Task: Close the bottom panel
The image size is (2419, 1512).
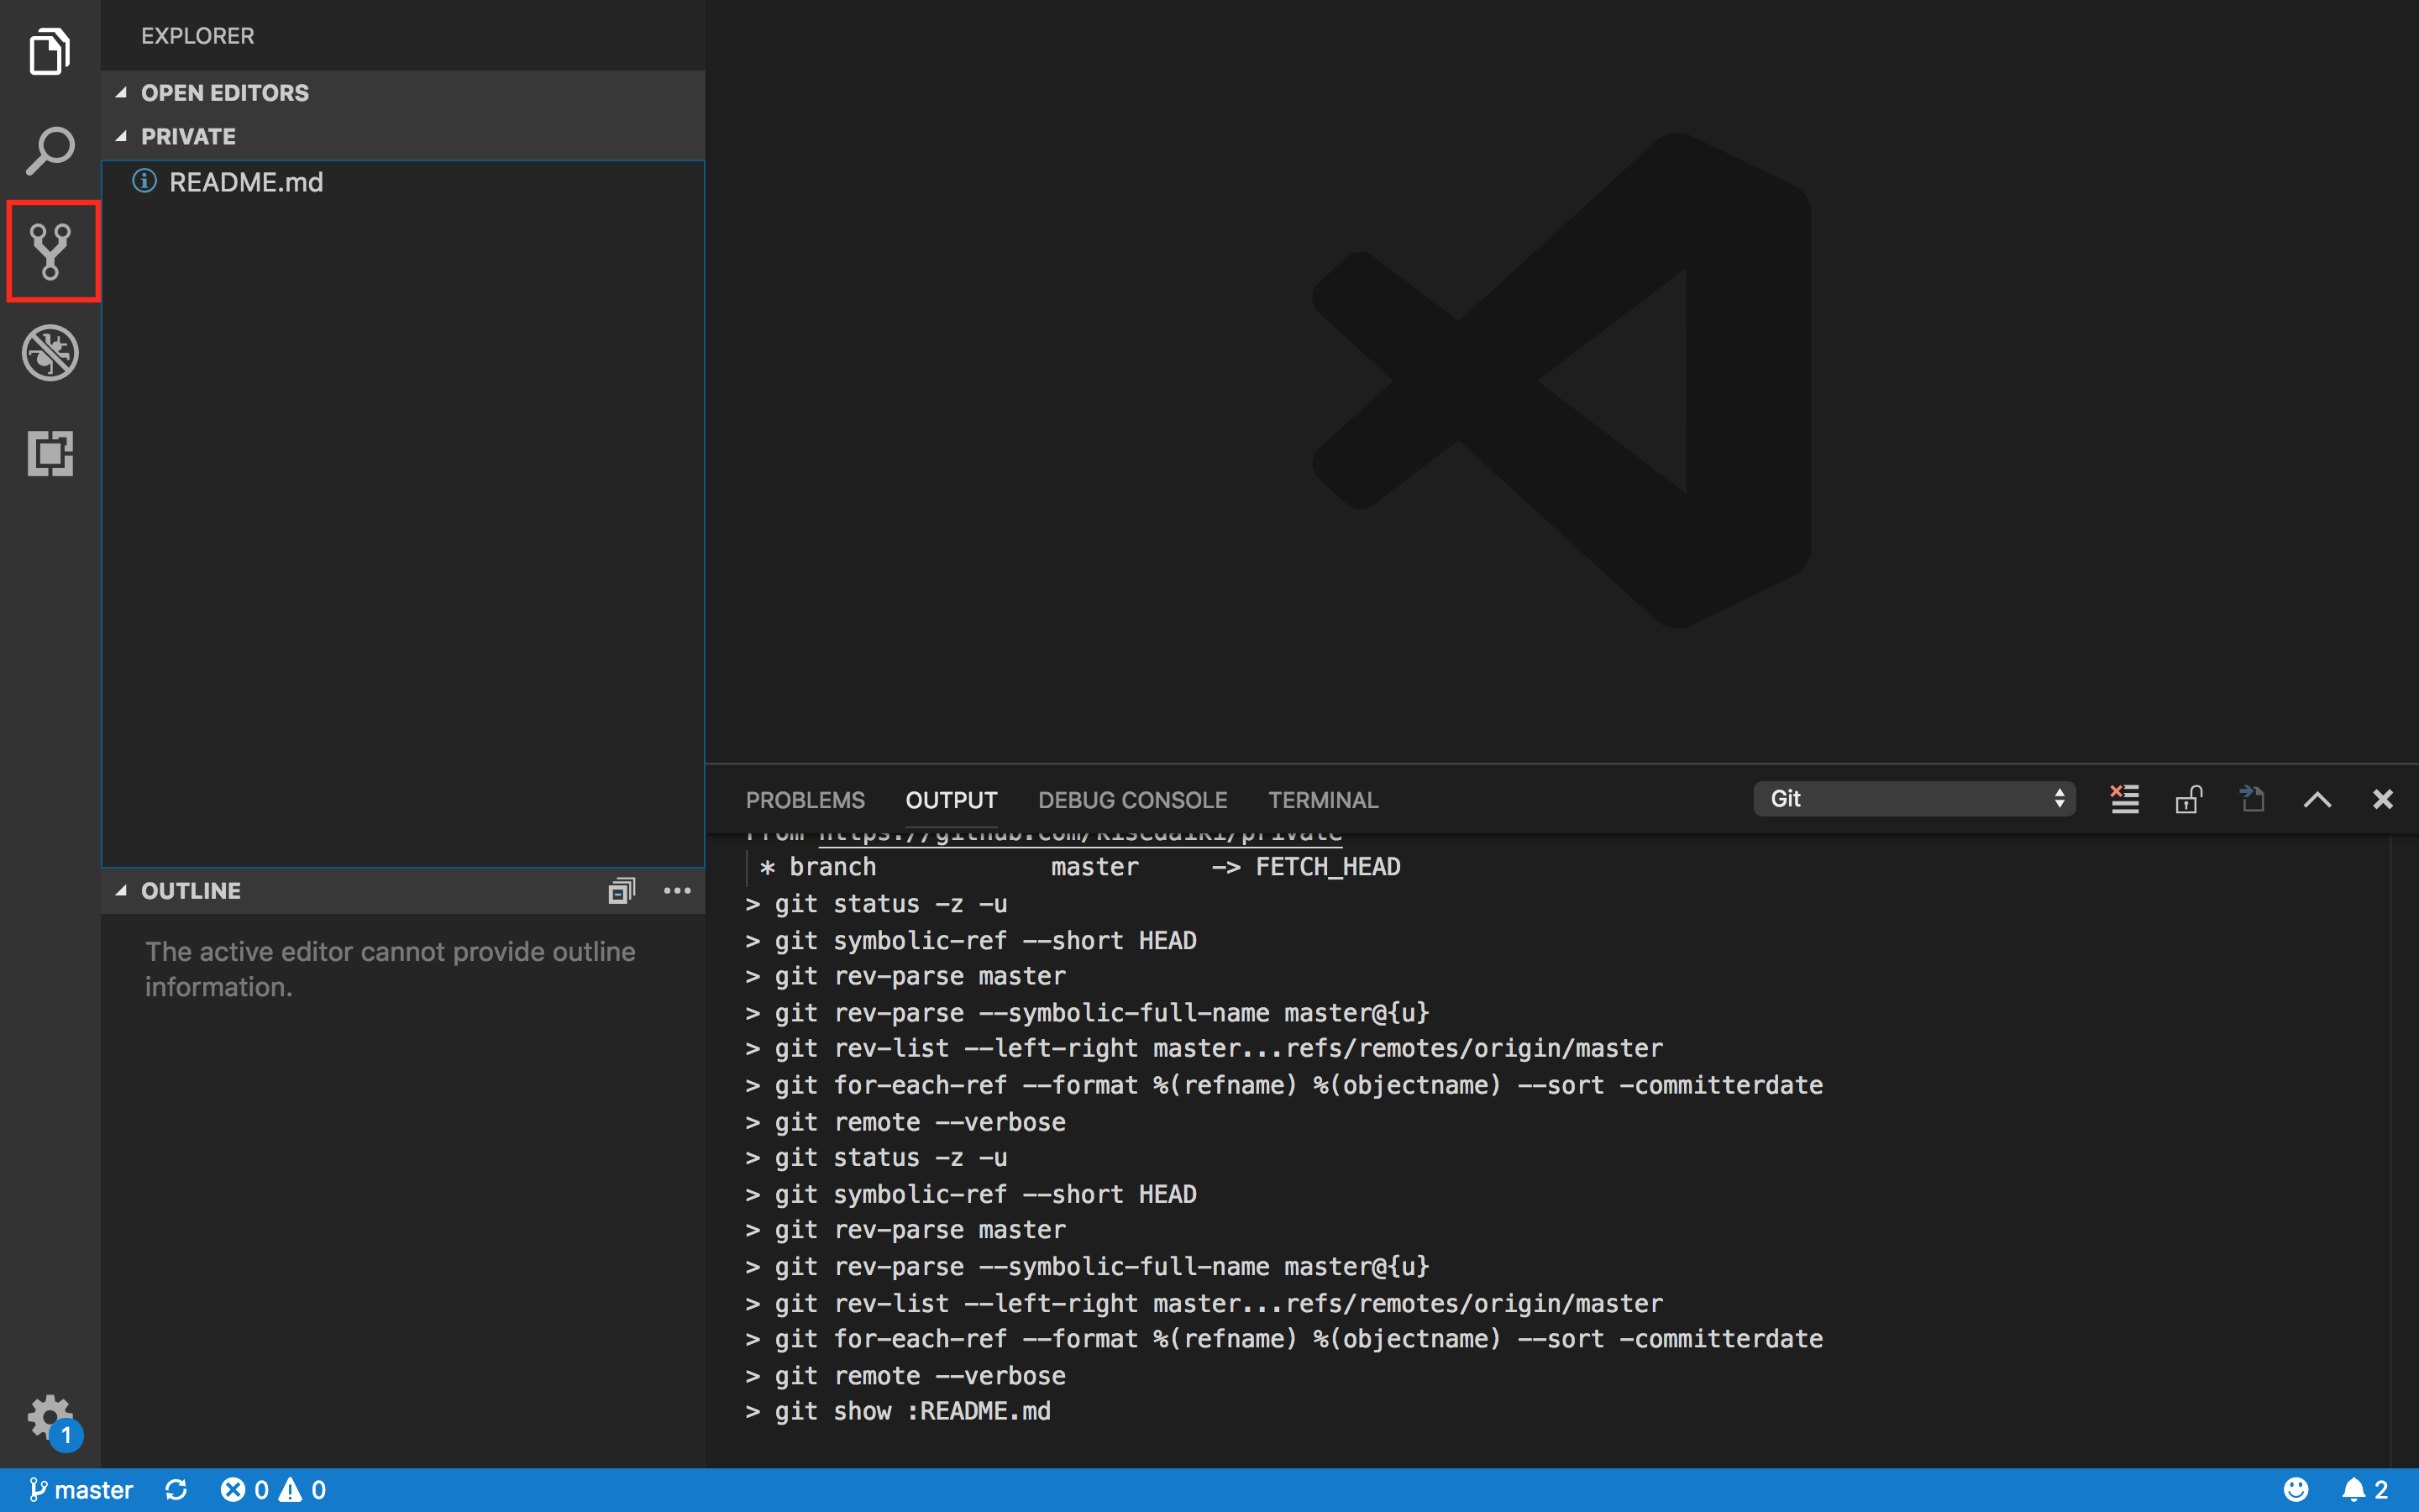Action: (2383, 799)
